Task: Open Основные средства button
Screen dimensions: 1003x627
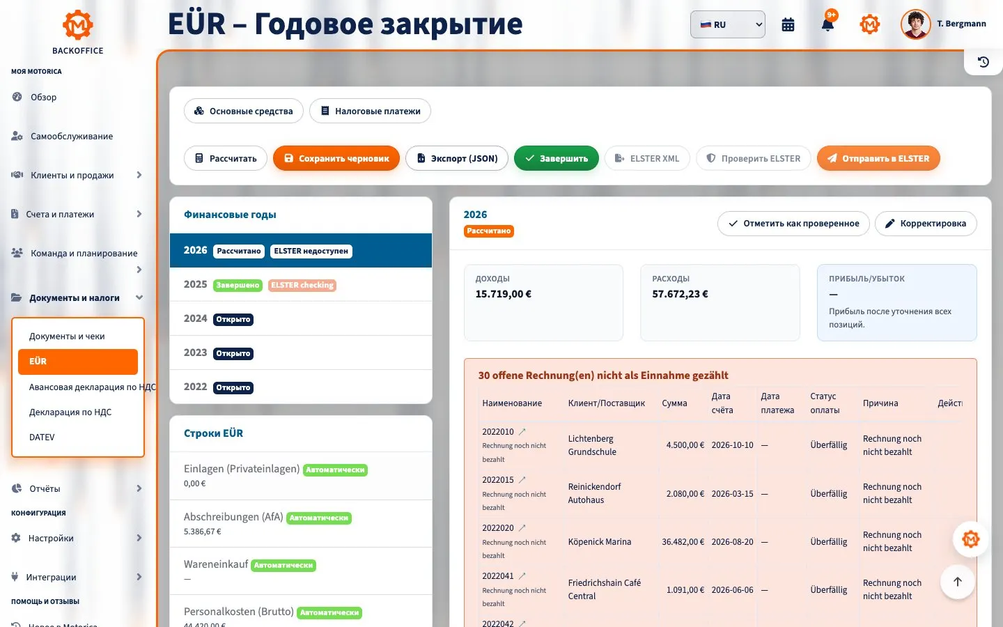Action: [244, 111]
